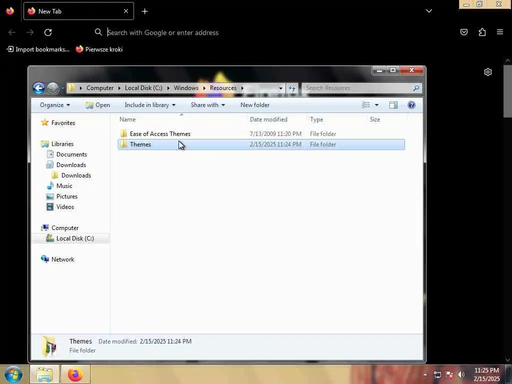Image resolution: width=512 pixels, height=384 pixels.
Task: Open Explorer help question mark icon
Action: point(411,105)
